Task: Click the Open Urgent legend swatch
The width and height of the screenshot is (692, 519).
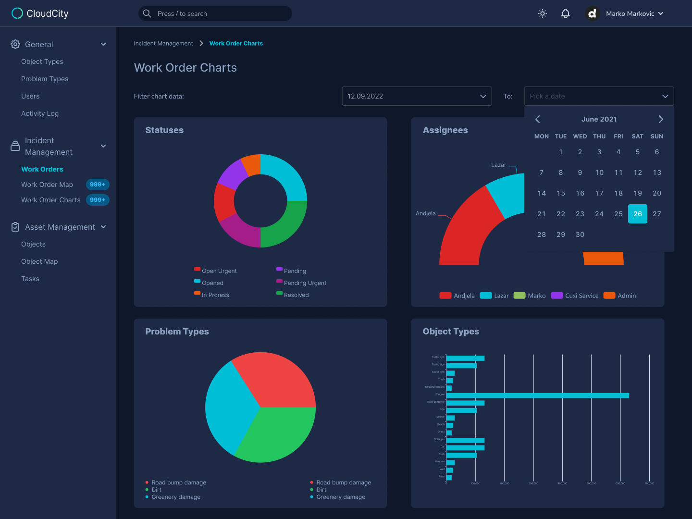Action: pos(197,270)
